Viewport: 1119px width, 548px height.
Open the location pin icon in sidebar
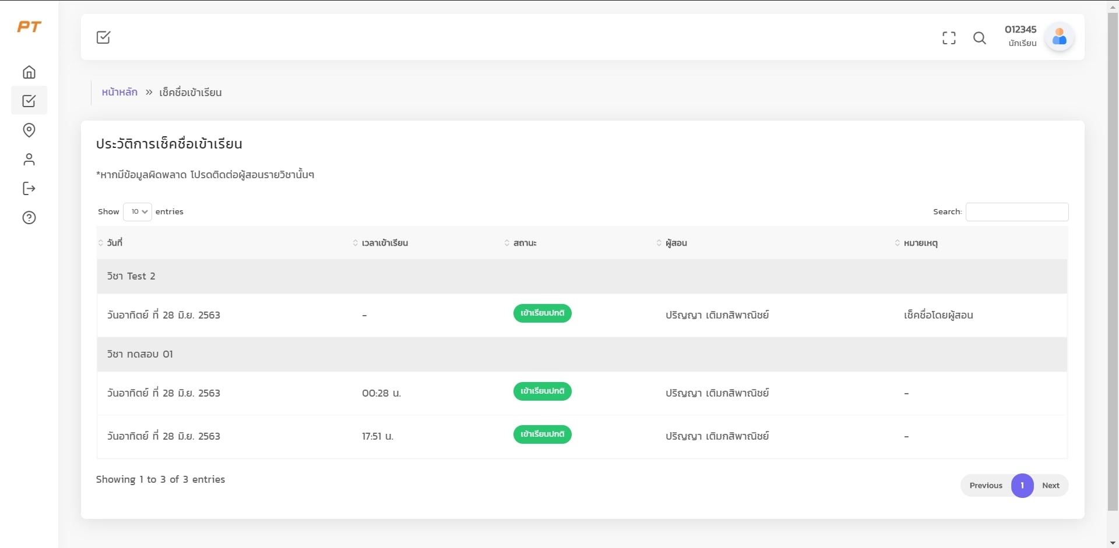pyautogui.click(x=29, y=130)
